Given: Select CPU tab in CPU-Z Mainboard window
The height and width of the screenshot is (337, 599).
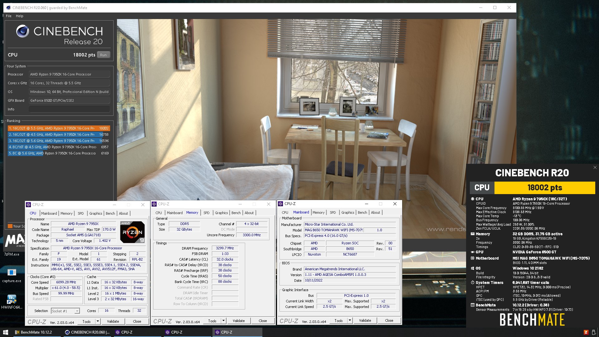Looking at the screenshot, I should point(285,212).
